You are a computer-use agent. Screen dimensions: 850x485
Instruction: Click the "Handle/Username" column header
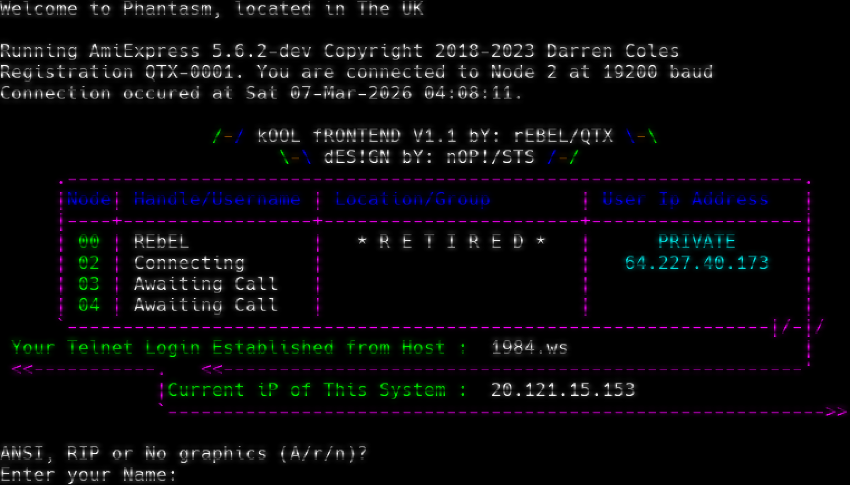[217, 199]
